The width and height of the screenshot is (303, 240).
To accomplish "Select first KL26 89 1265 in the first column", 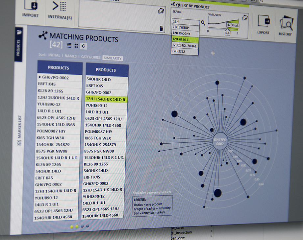I will tap(59, 91).
